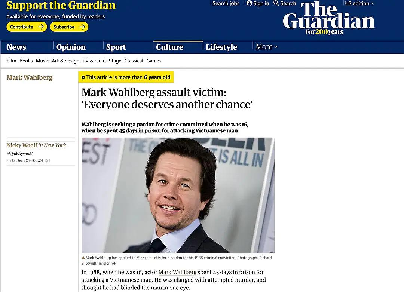Click Nicky Woolf author name
Image resolution: width=404 pixels, height=292 pixels.
click(22, 145)
